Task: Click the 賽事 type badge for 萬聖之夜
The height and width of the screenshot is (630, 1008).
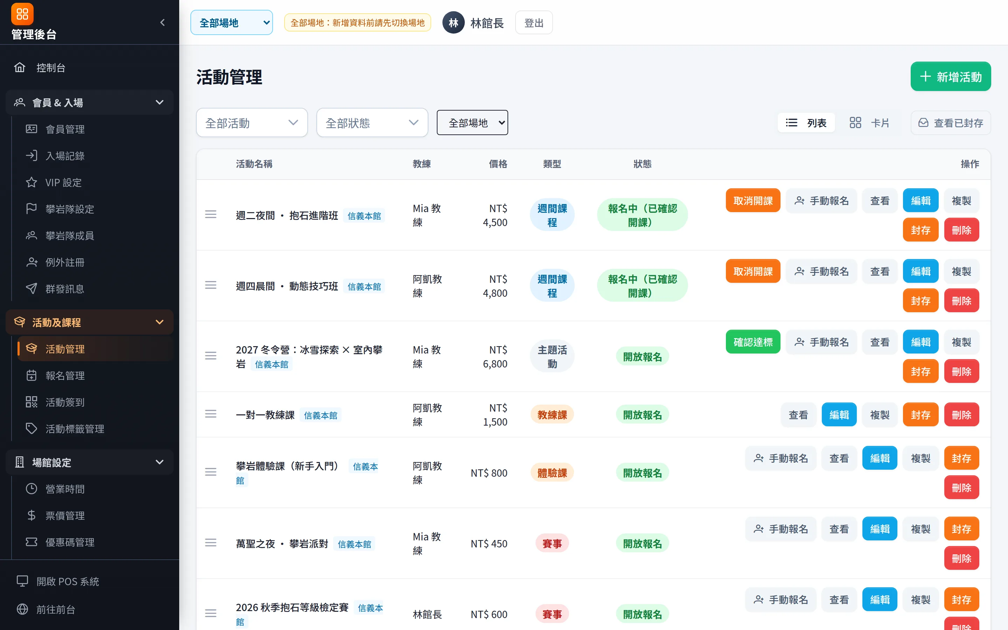Action: click(x=552, y=544)
